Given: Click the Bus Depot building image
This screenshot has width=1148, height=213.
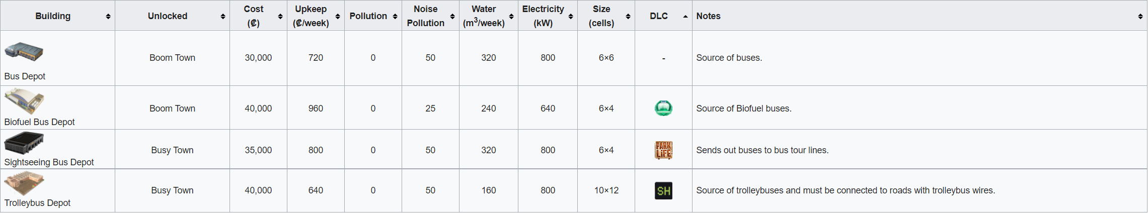Looking at the screenshot, I should pos(24,52).
